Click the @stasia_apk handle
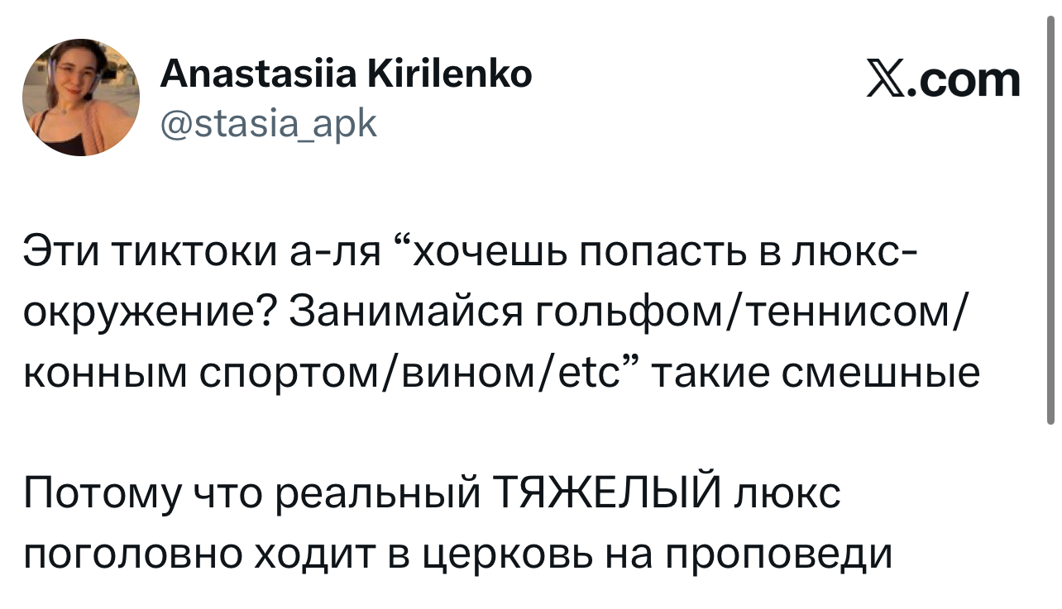The width and height of the screenshot is (1062, 609). 268,124
